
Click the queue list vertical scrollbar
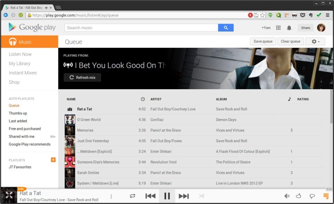pyautogui.click(x=331, y=106)
